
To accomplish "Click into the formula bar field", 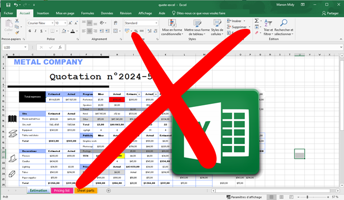I will tap(203, 47).
